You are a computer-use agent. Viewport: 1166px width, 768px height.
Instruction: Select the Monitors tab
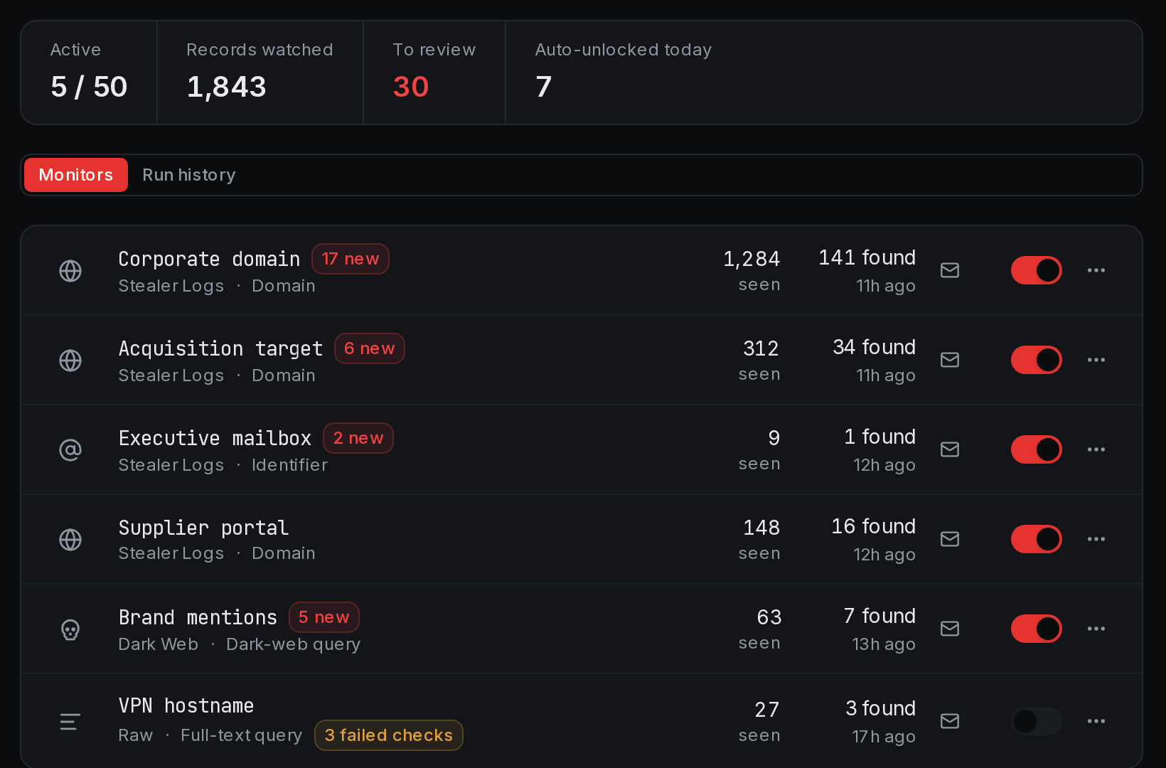click(x=76, y=175)
